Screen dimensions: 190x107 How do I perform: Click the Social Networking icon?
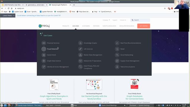[x=117, y=55]
